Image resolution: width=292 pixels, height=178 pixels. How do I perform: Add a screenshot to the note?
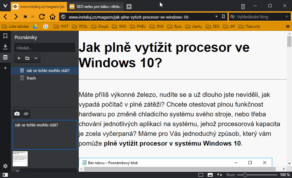[17, 114]
